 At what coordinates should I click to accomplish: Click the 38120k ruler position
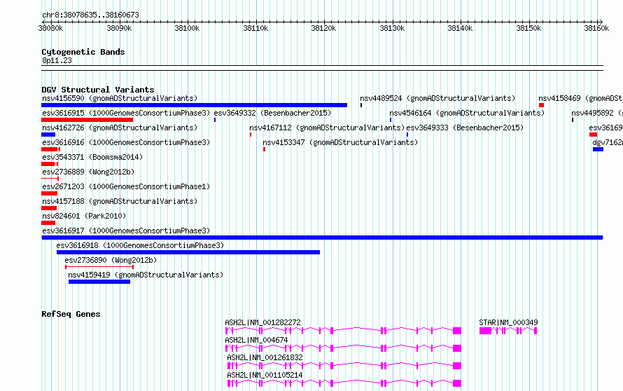tap(323, 28)
